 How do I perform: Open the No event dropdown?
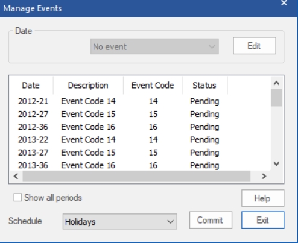154,46
